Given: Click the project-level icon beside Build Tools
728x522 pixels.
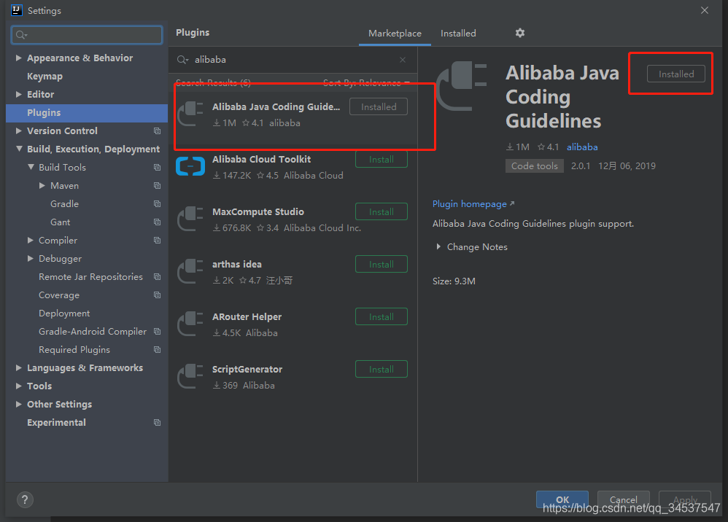Looking at the screenshot, I should pyautogui.click(x=158, y=168).
